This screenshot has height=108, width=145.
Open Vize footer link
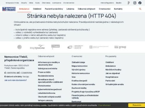(x=73, y=77)
